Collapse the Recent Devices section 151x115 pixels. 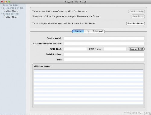pos(1,14)
